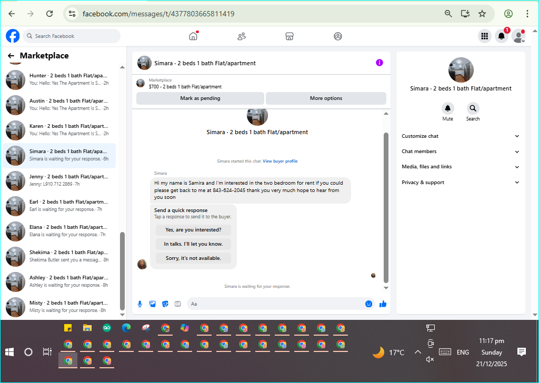Click the browser address bar URL
The height and width of the screenshot is (383, 539).
(158, 14)
